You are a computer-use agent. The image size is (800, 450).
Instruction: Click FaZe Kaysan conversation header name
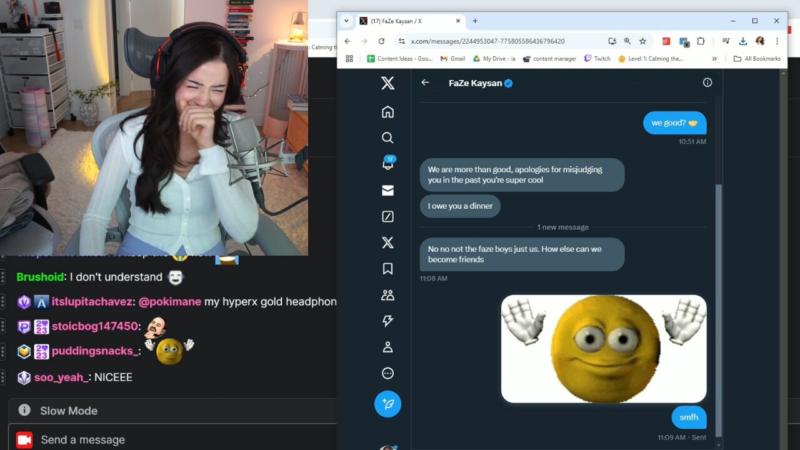pos(475,83)
